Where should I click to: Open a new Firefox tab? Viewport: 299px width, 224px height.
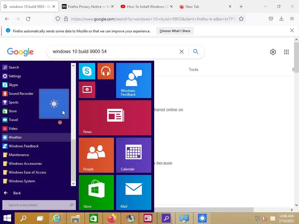pyautogui.click(x=241, y=7)
